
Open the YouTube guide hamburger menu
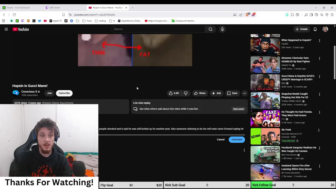pos(6,29)
